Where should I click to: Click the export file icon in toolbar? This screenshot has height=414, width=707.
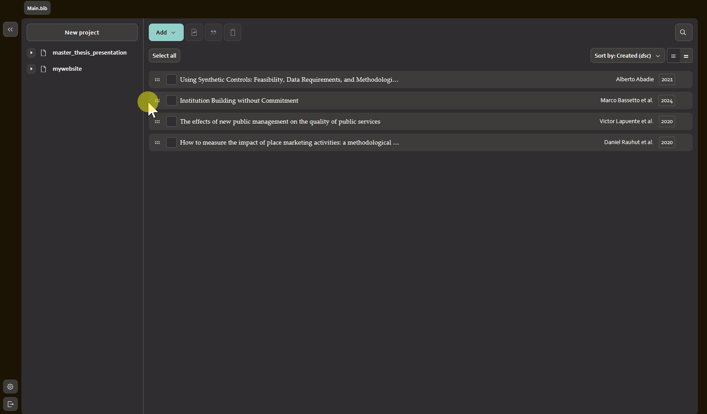(194, 32)
